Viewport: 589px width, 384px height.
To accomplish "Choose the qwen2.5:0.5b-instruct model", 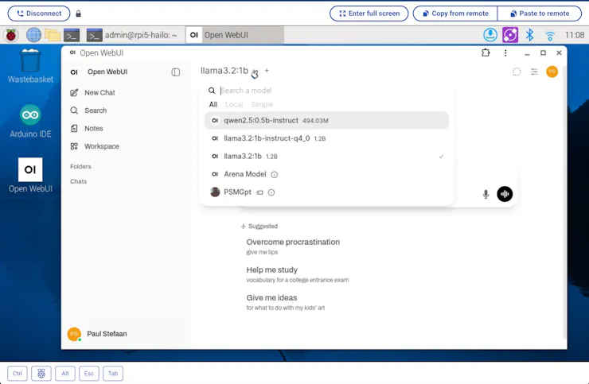I will pyautogui.click(x=326, y=121).
